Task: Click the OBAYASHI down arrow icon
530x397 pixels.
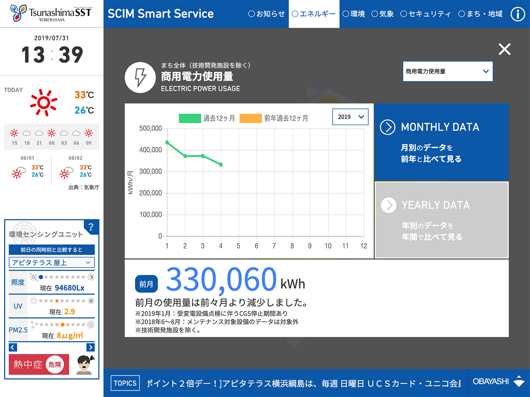Action: [x=519, y=381]
